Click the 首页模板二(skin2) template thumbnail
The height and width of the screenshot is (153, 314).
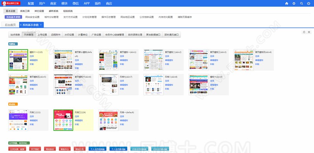tap(153, 60)
